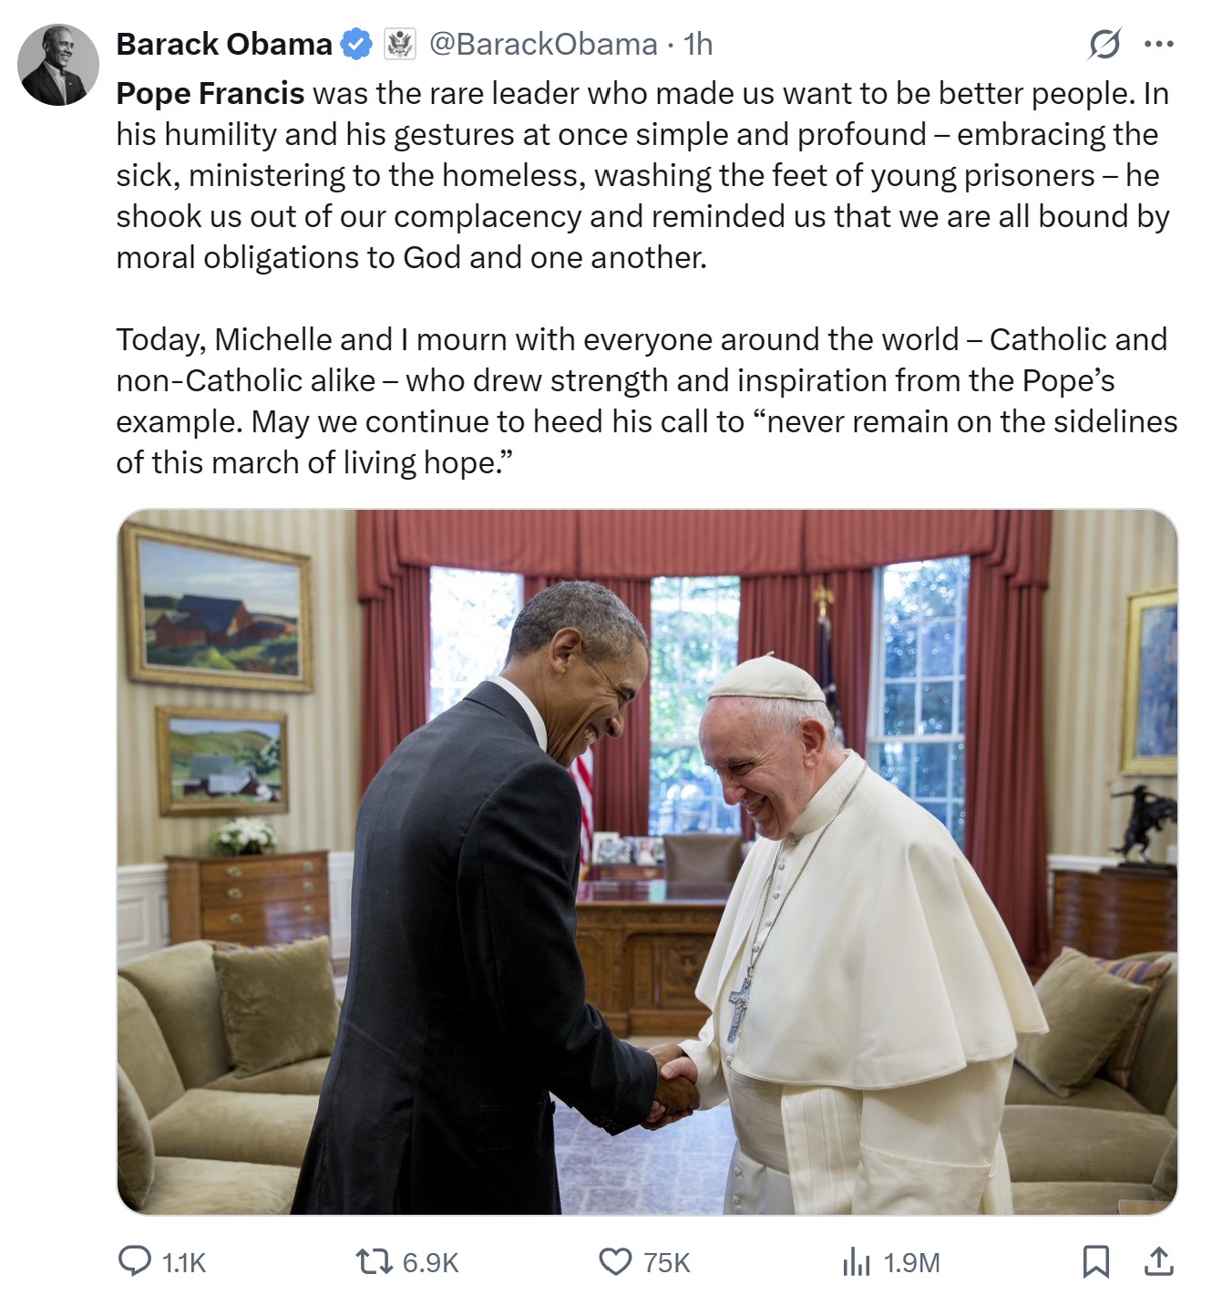
Task: Click the Grok slashed-circle icon
Action: 1104,44
